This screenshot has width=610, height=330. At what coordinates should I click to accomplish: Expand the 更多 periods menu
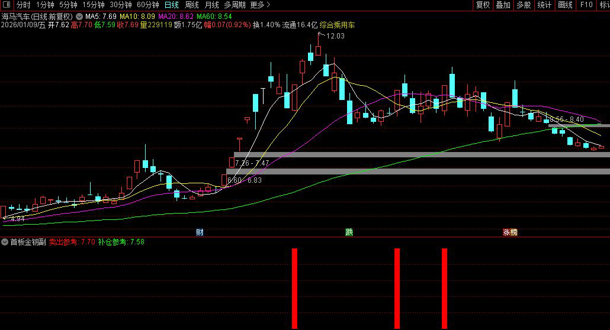pos(260,5)
